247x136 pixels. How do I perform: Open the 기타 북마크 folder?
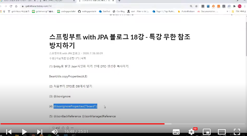click(x=239, y=11)
